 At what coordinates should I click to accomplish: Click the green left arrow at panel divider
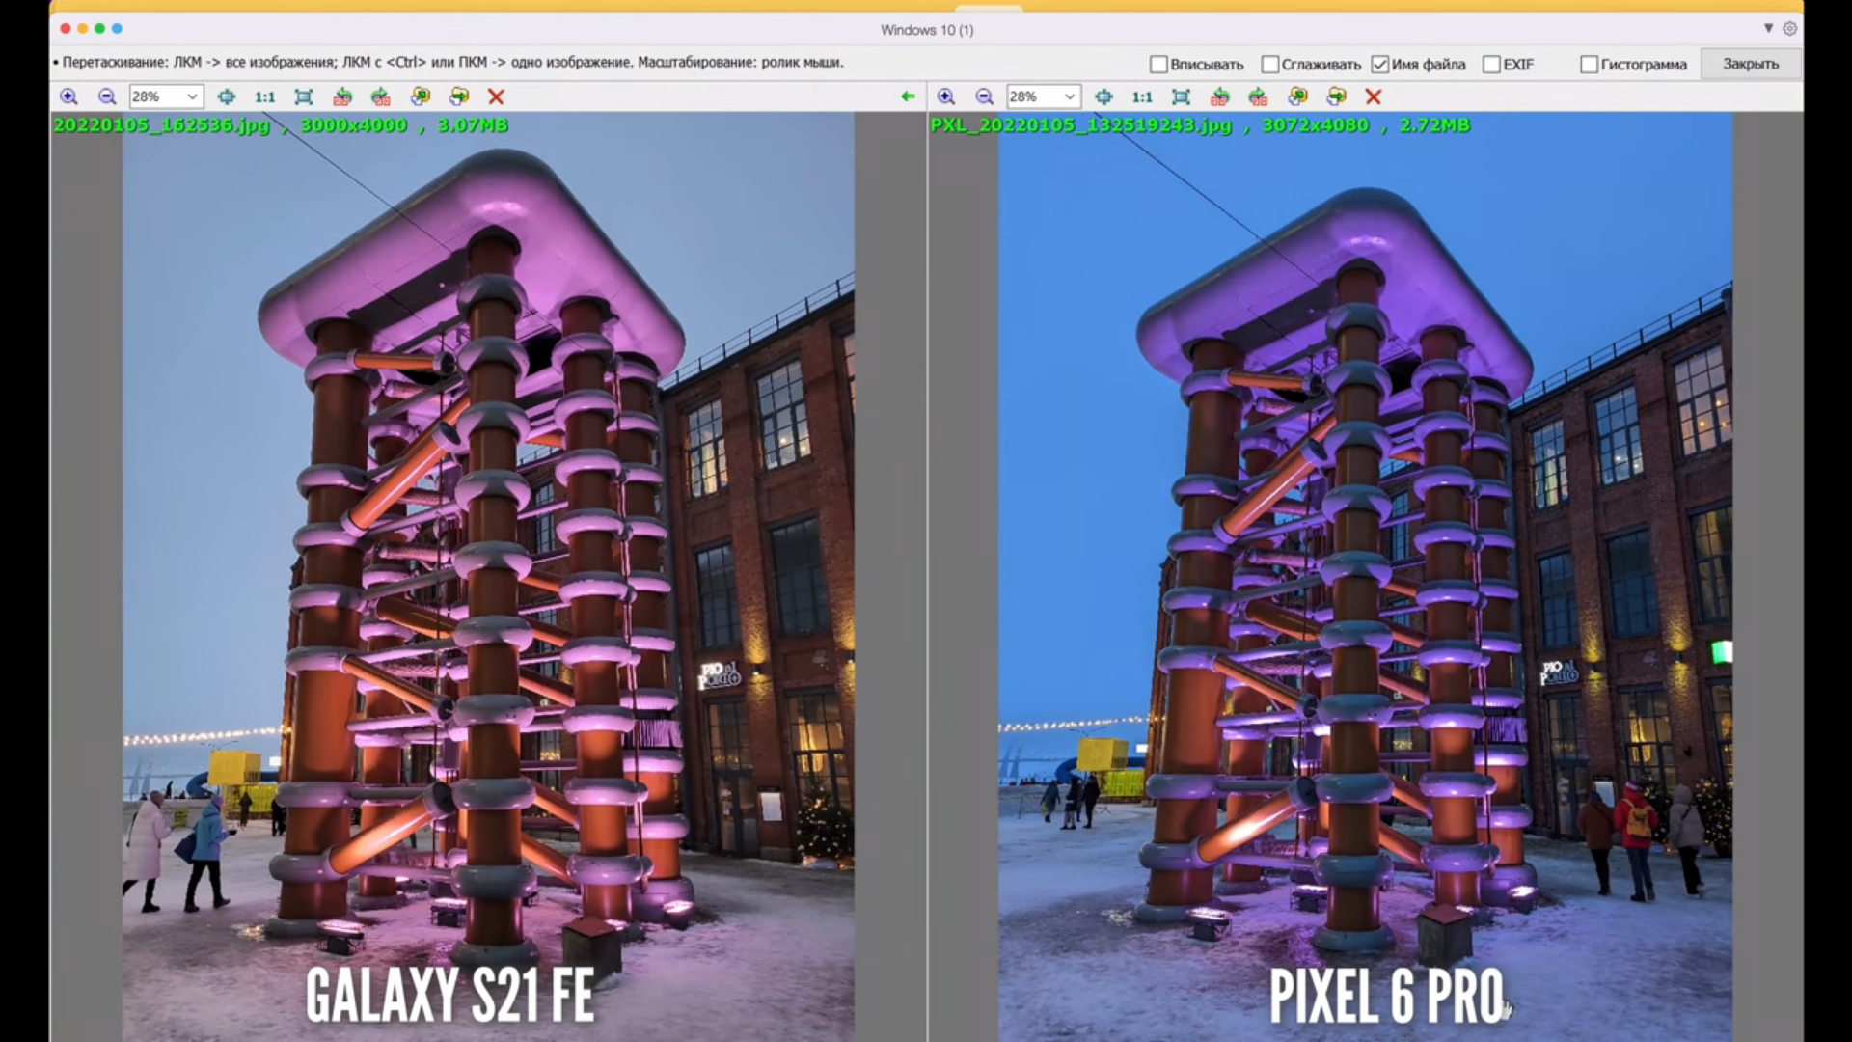click(908, 96)
